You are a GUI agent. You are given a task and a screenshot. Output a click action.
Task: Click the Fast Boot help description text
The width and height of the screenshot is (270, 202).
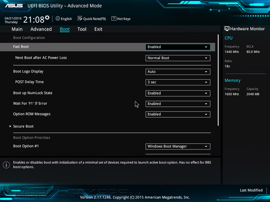[x=112, y=165]
